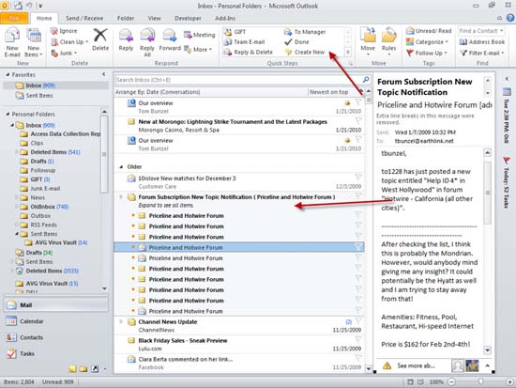Switch to the Folder tab

coord(126,18)
